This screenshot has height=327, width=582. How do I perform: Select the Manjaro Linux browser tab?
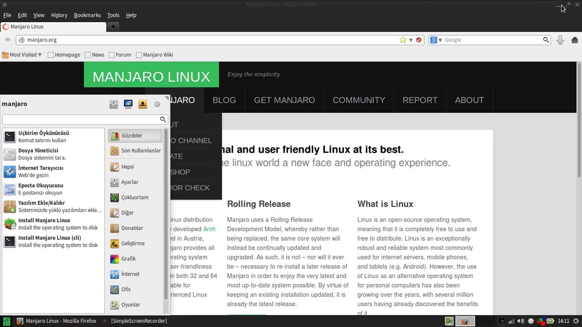tap(53, 27)
